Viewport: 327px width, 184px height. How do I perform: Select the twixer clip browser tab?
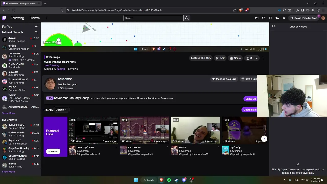click(21, 3)
